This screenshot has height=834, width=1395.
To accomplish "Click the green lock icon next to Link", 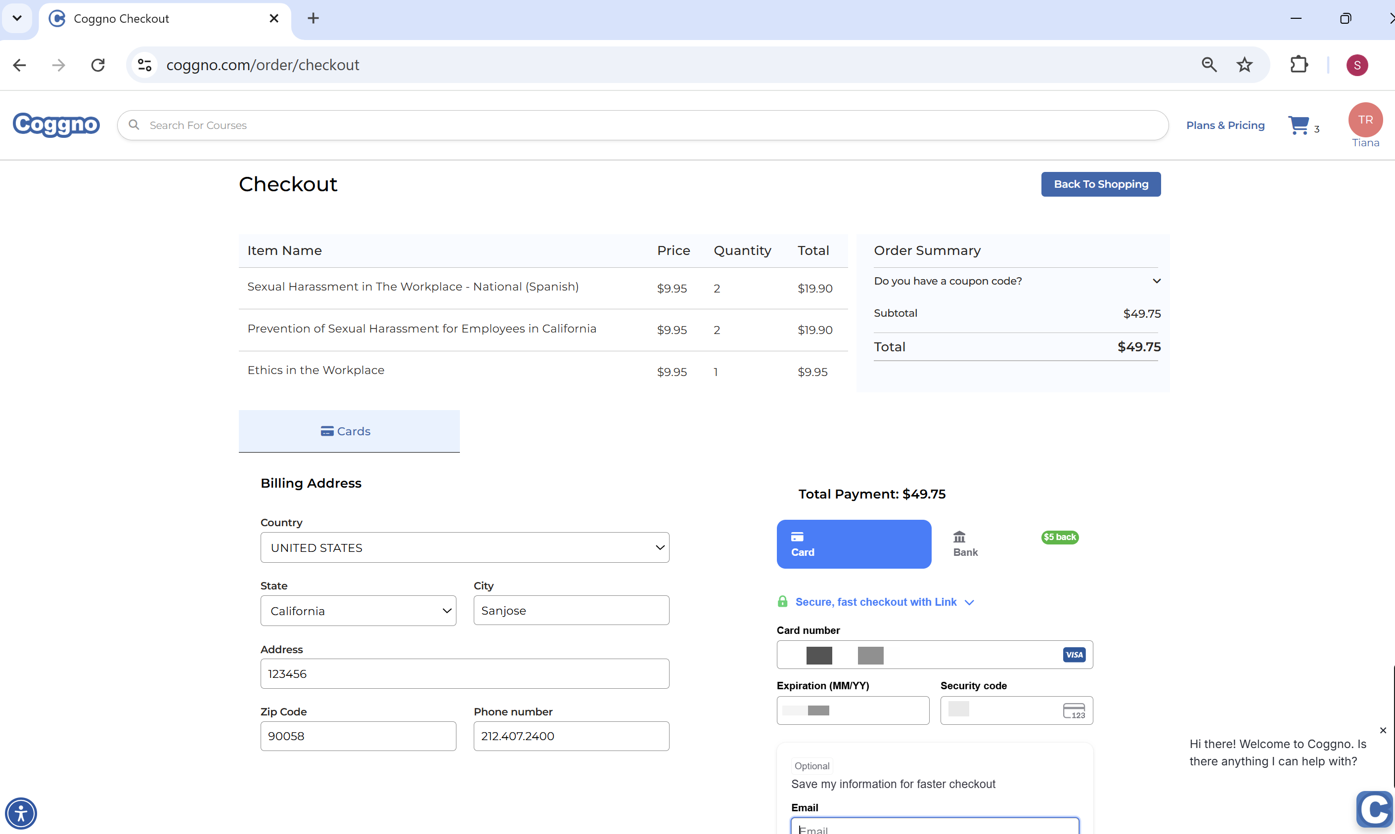I will click(x=782, y=601).
